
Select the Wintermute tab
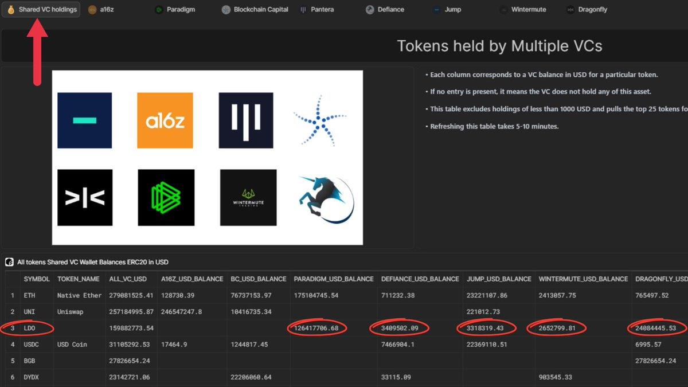[x=523, y=10]
